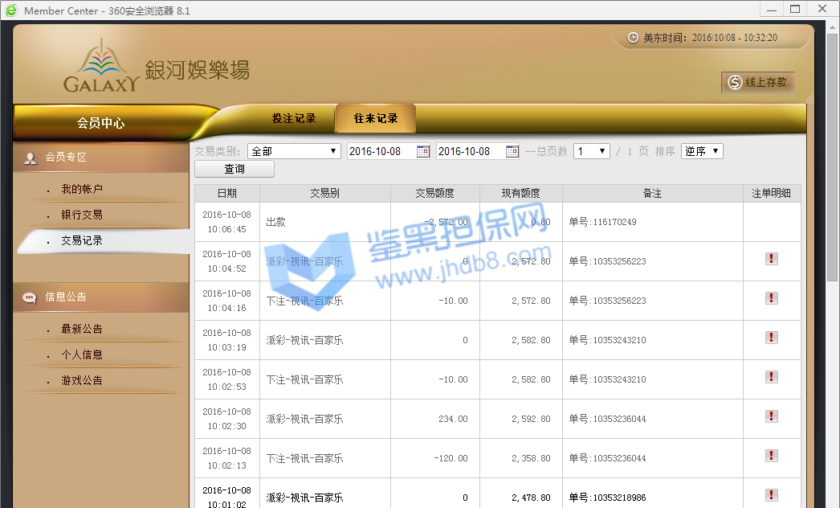This screenshot has height=508, width=840.
Task: Open bet detail icon for 10:03:19 row
Action: (x=772, y=338)
